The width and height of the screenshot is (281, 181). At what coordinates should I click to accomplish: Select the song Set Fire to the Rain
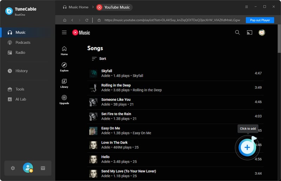pos(116,114)
